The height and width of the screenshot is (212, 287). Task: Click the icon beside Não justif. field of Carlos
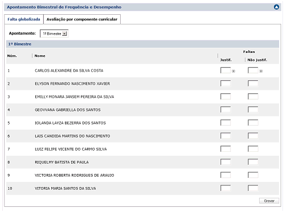261,71
